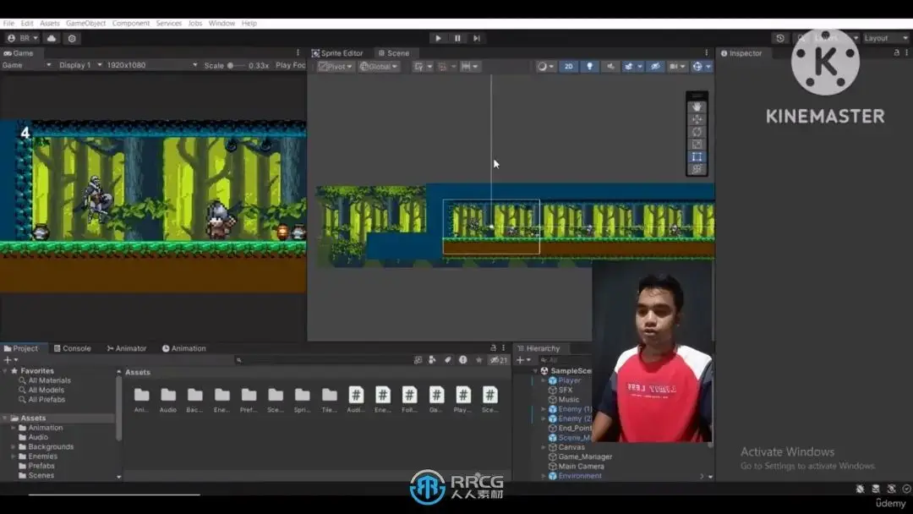The height and width of the screenshot is (514, 913).
Task: Select the Ene... script asset
Action: (383, 399)
